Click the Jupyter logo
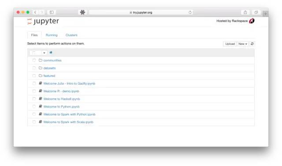282x166 pixels. pos(43,22)
